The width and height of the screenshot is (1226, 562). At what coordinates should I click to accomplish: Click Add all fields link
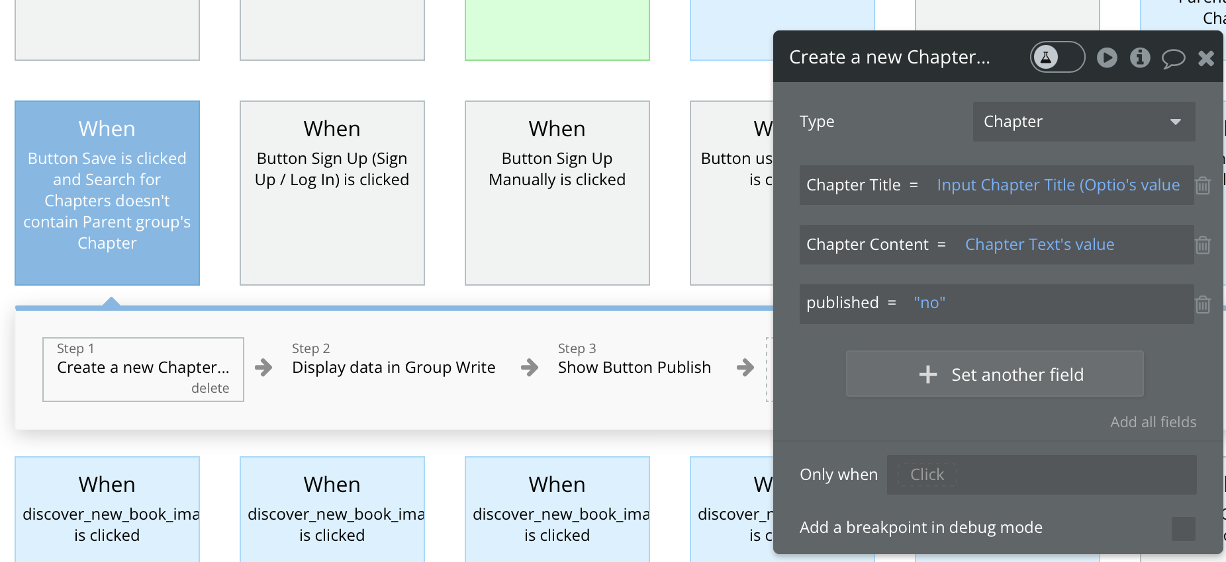point(1153,422)
